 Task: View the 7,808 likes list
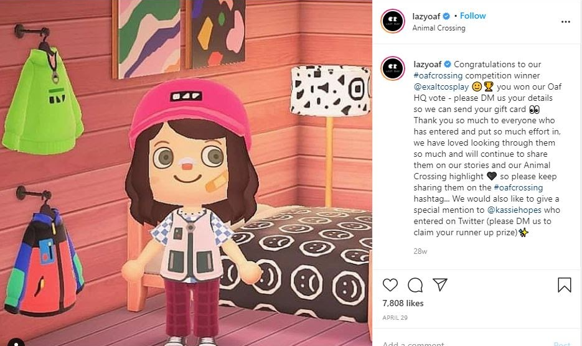(x=403, y=303)
